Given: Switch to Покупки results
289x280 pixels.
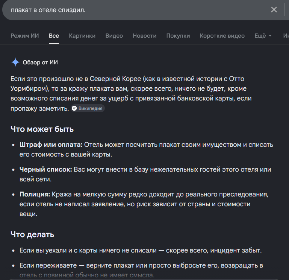Looking at the screenshot, I should [178, 36].
